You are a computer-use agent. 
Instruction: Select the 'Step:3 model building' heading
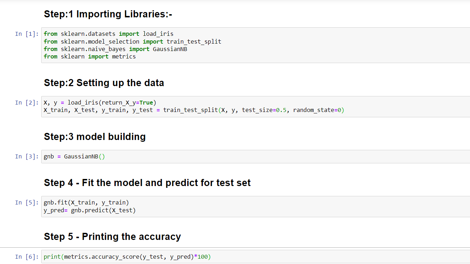[x=94, y=137]
